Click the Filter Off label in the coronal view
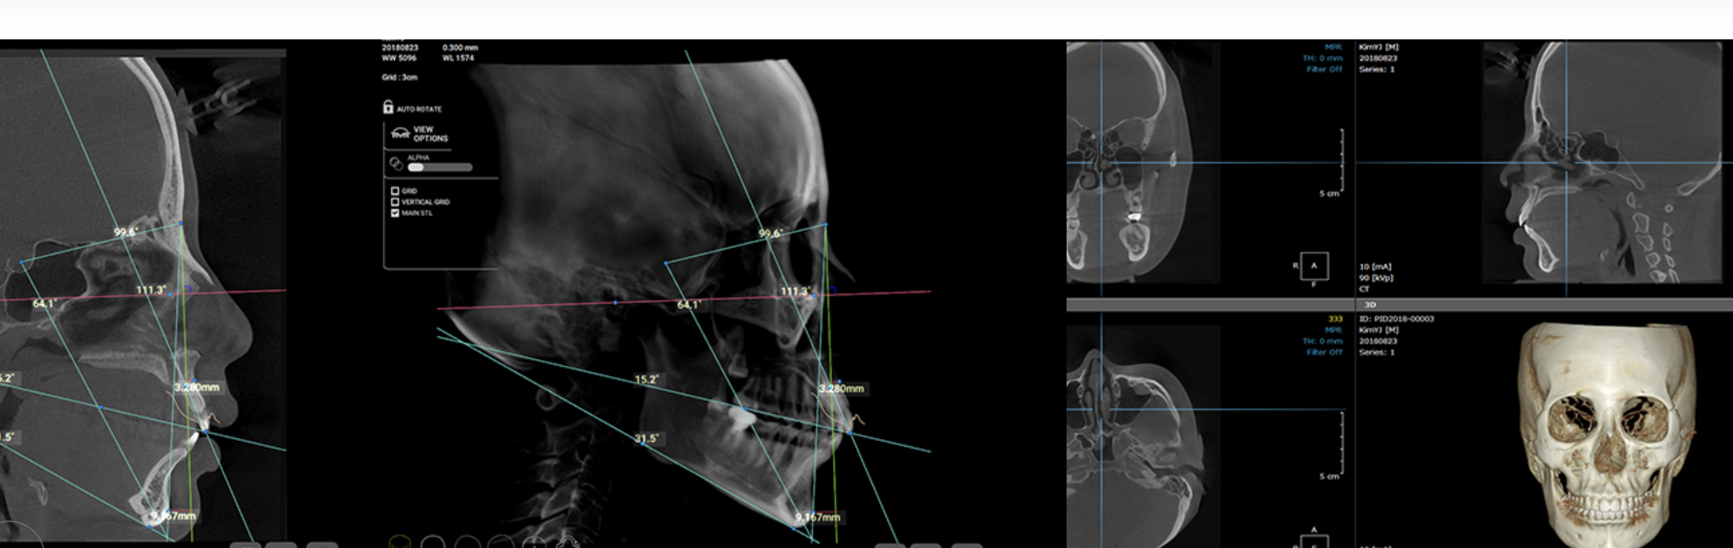Screen dimensions: 1733x548 pyautogui.click(x=1324, y=69)
